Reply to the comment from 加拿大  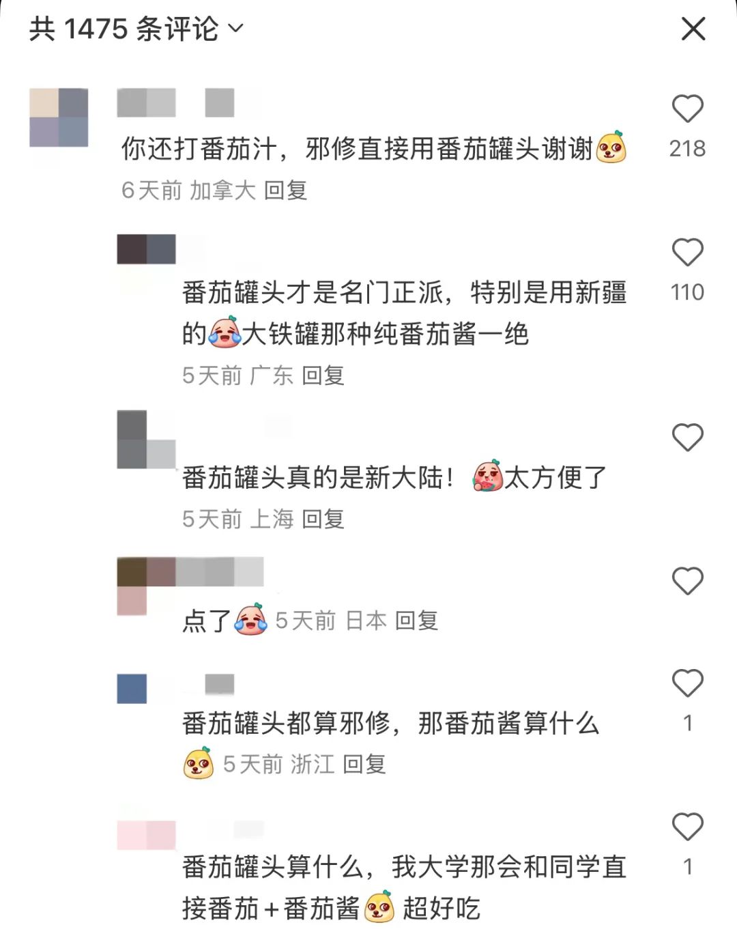[x=285, y=190]
